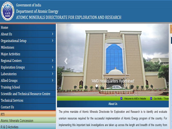Open the Milestones menu item
172x129 pixels.
(28, 47)
